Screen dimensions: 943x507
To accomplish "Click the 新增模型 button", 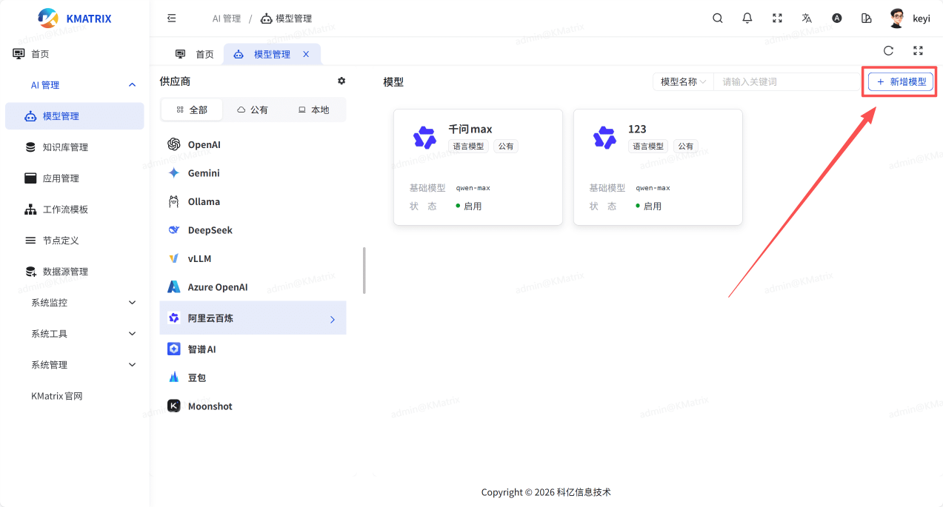I will click(x=900, y=81).
